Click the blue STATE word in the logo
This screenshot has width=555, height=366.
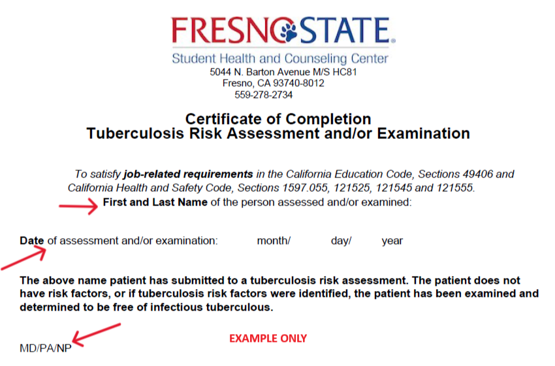pos(345,31)
